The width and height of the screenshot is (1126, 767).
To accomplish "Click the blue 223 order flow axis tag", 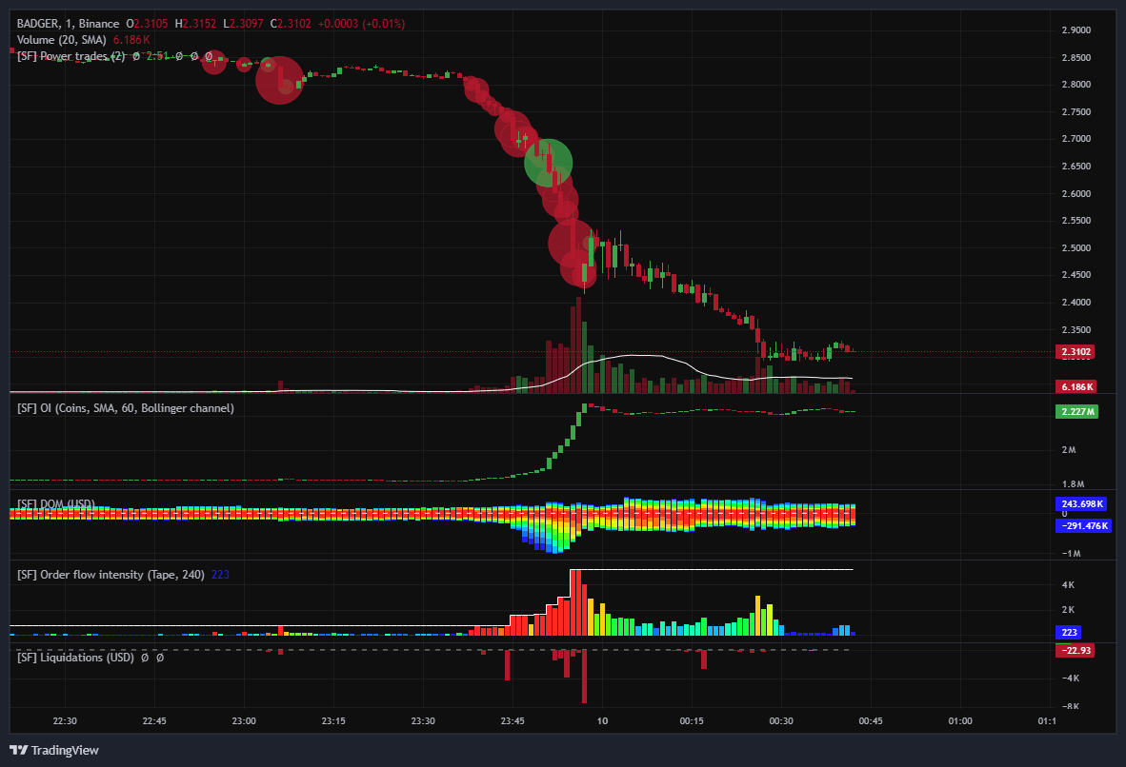I will [1068, 632].
